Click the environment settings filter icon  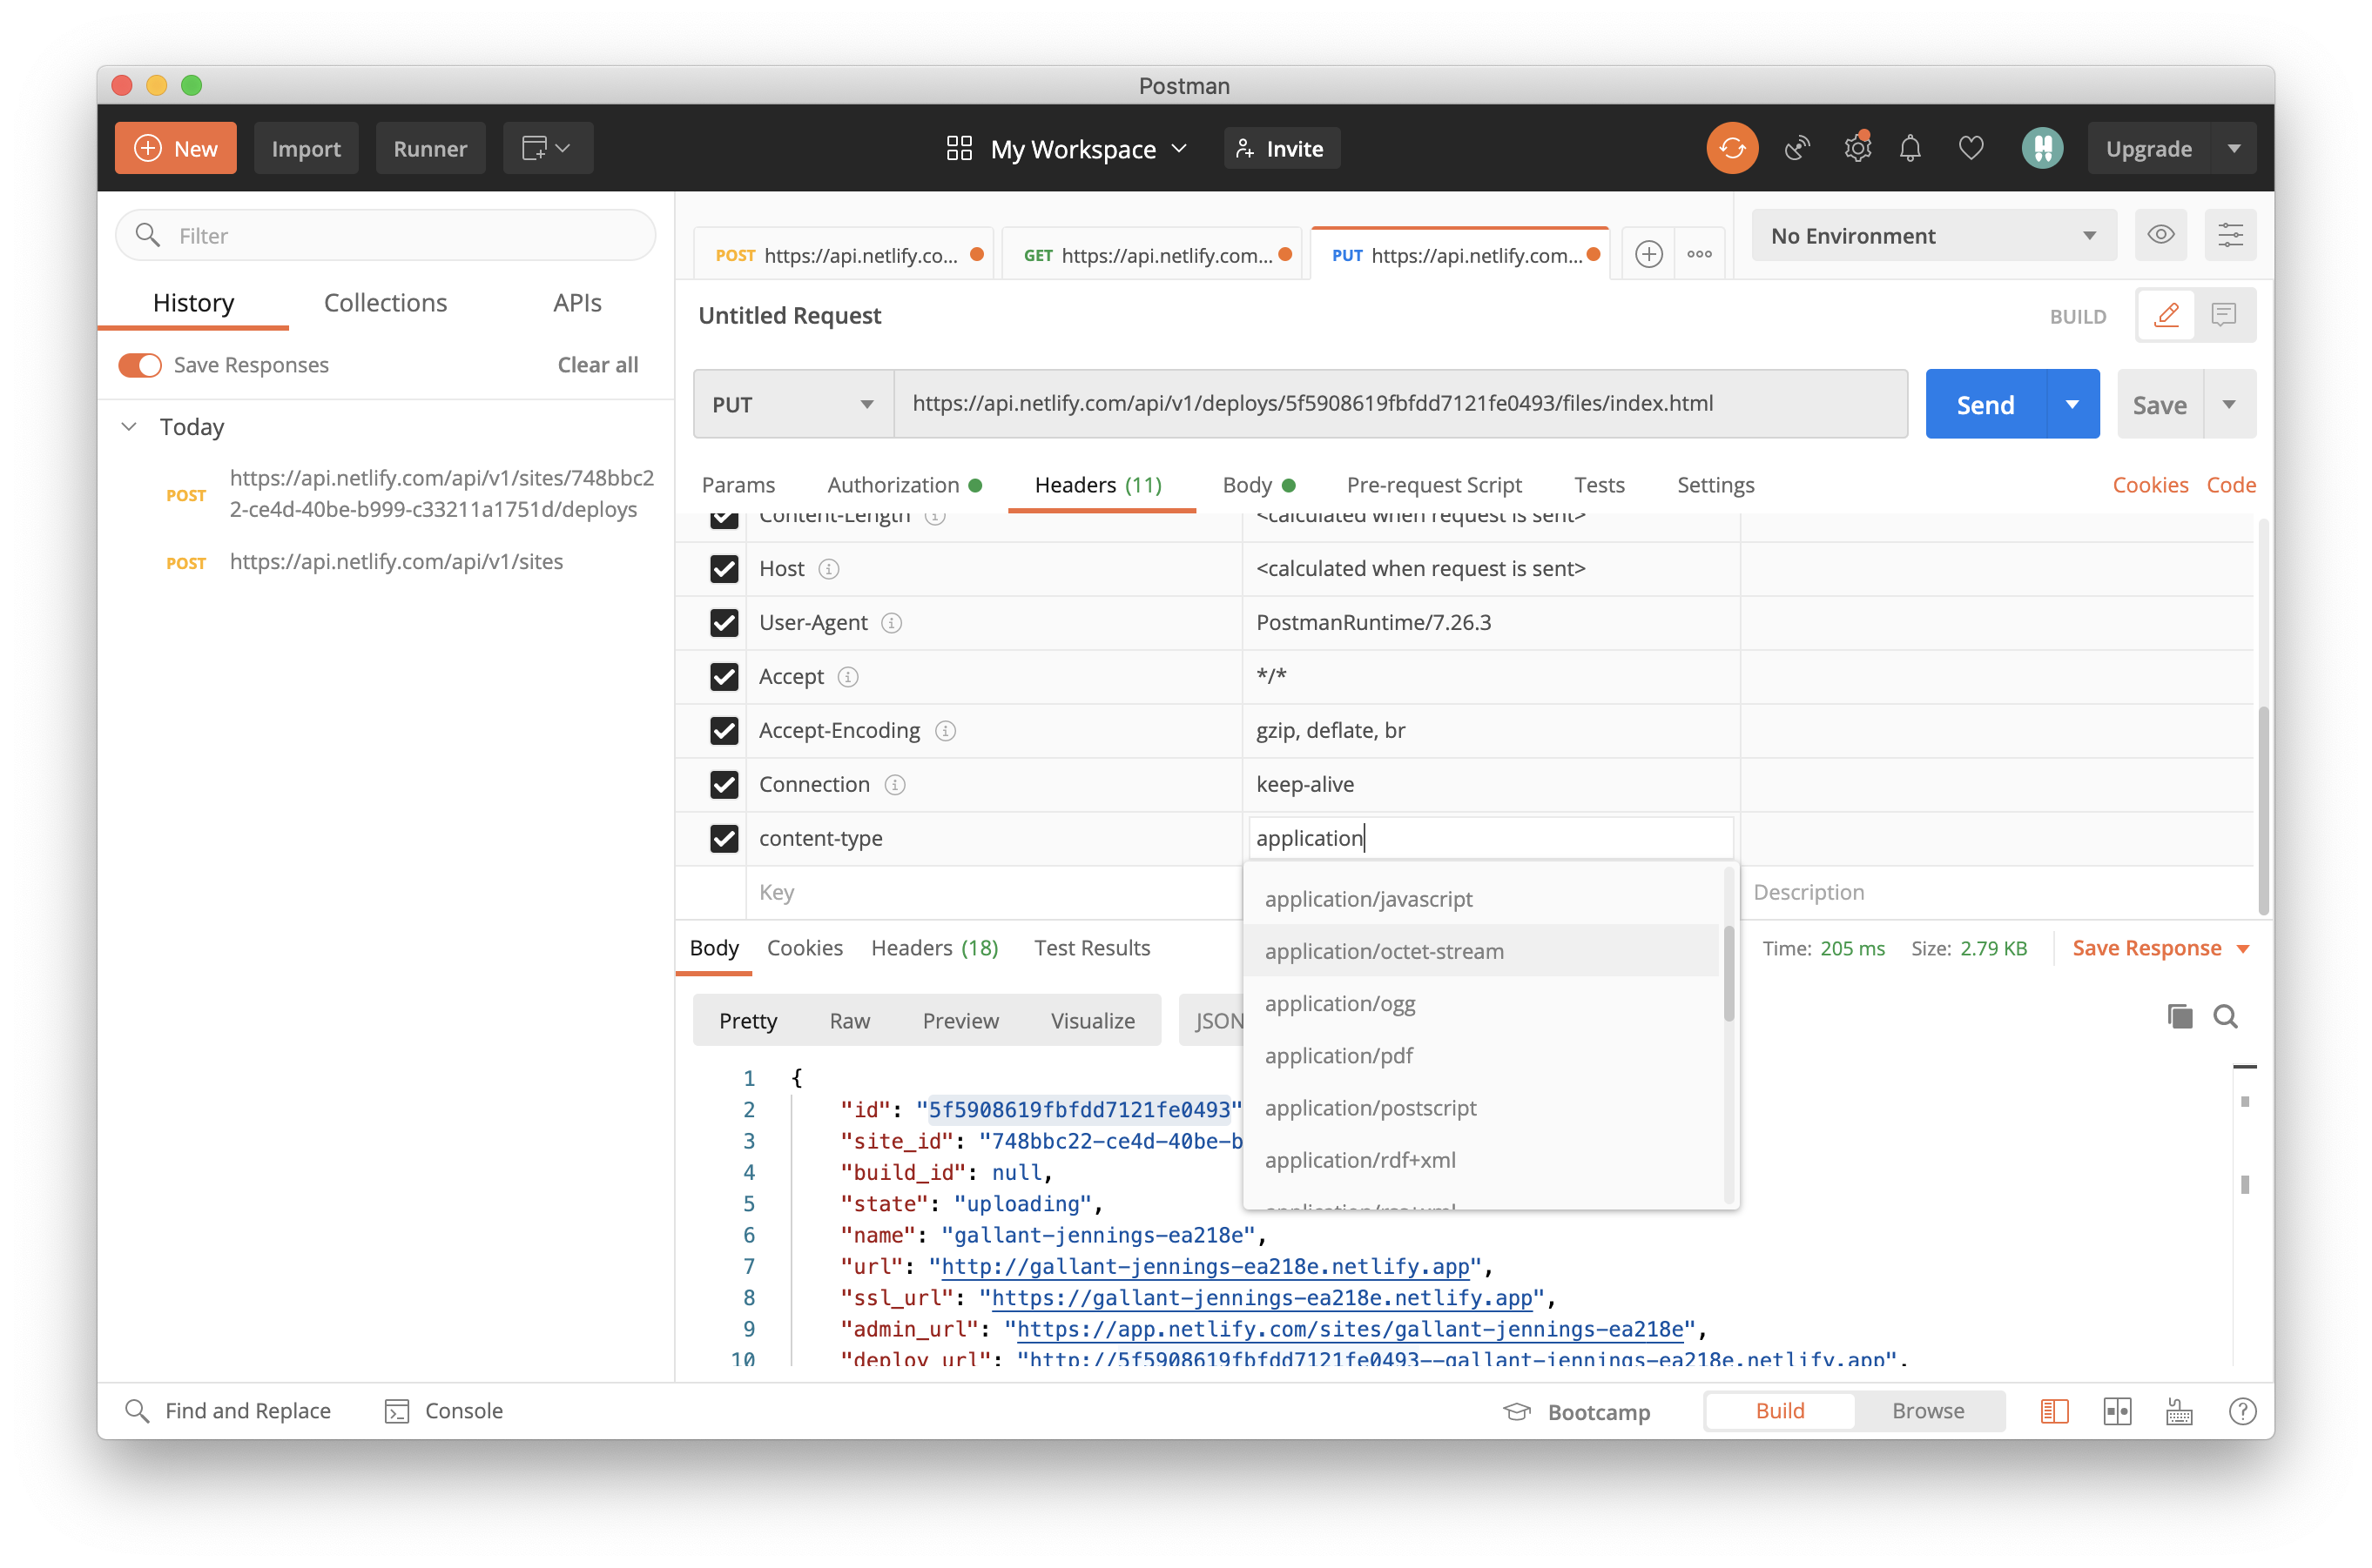tap(2230, 232)
